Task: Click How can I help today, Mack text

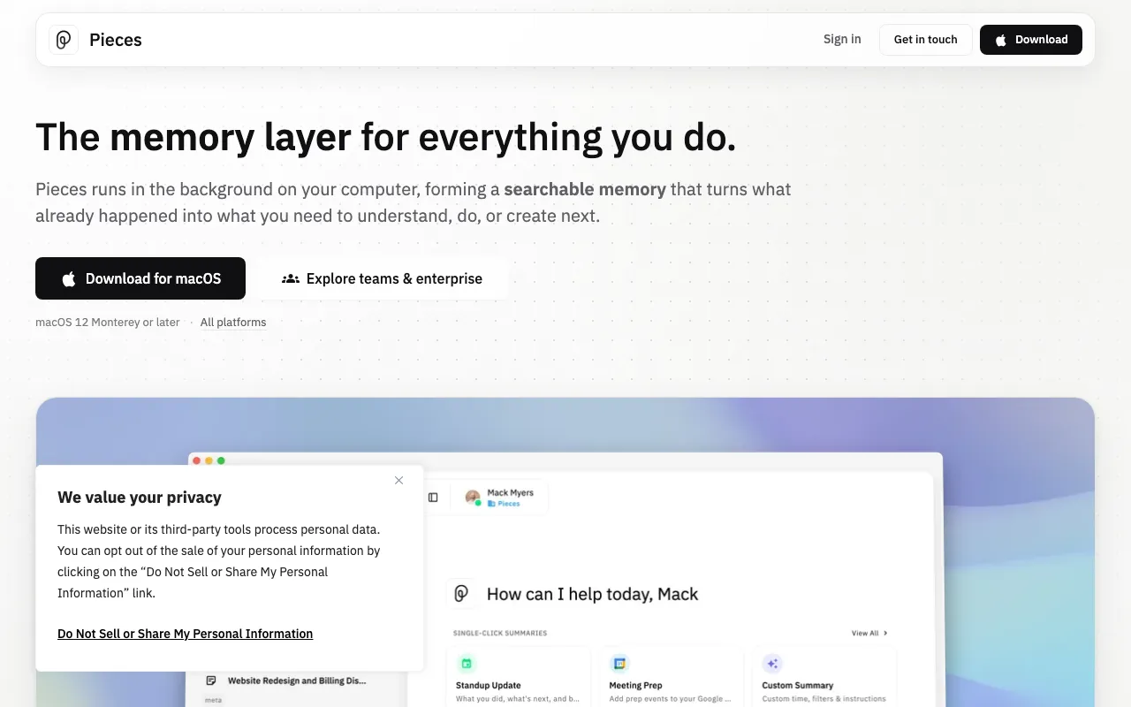Action: tap(592, 594)
